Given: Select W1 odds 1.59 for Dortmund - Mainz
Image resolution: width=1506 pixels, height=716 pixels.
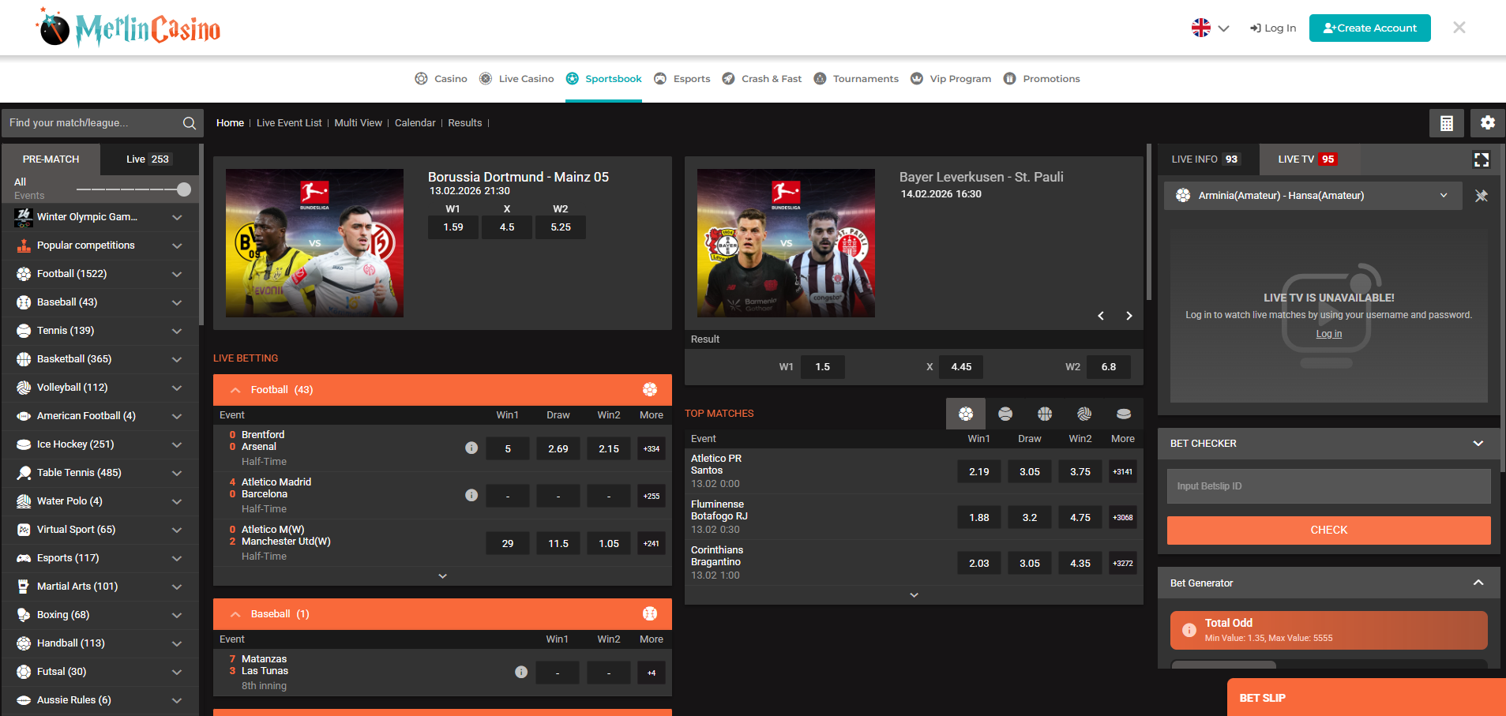Looking at the screenshot, I should tap(453, 227).
